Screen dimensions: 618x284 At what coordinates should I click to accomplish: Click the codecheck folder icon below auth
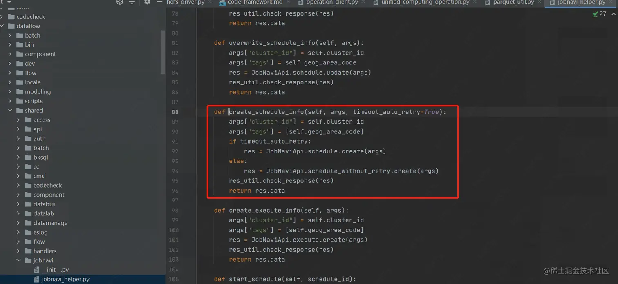tap(11, 17)
